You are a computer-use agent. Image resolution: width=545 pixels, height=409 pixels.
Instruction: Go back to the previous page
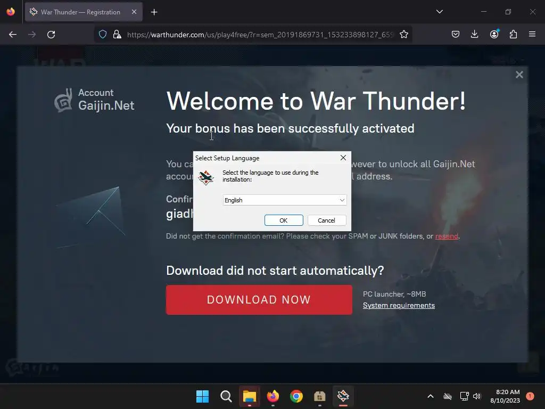click(13, 35)
